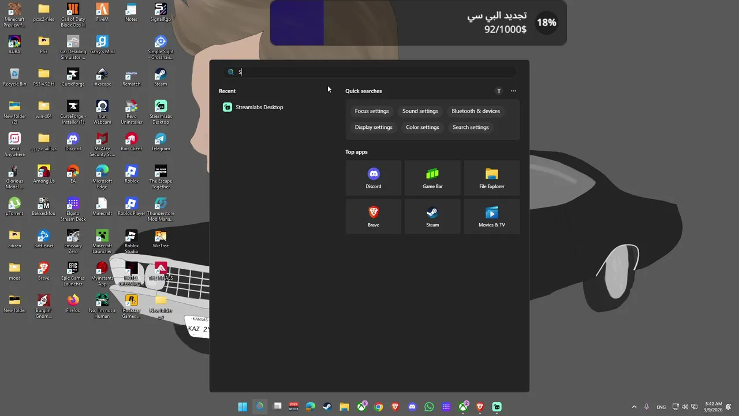
Task: Select the Search settings quick search
Action: [x=471, y=127]
